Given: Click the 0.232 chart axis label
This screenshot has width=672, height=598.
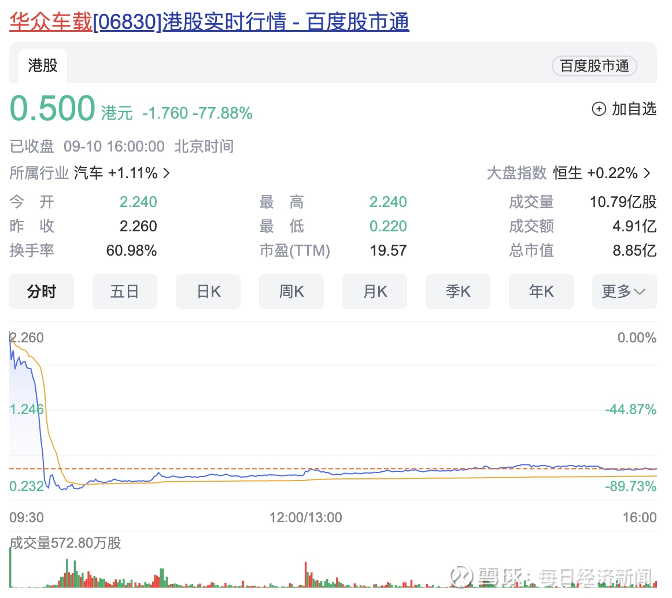Looking at the screenshot, I should pos(27,486).
